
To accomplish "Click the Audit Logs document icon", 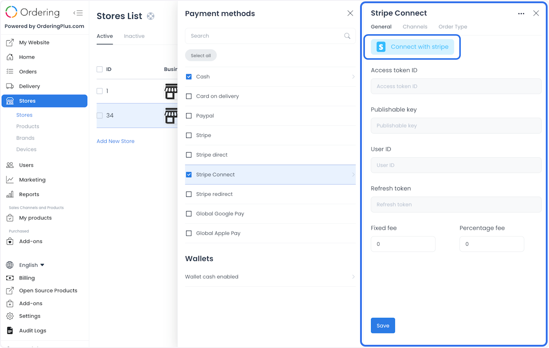I will point(10,331).
